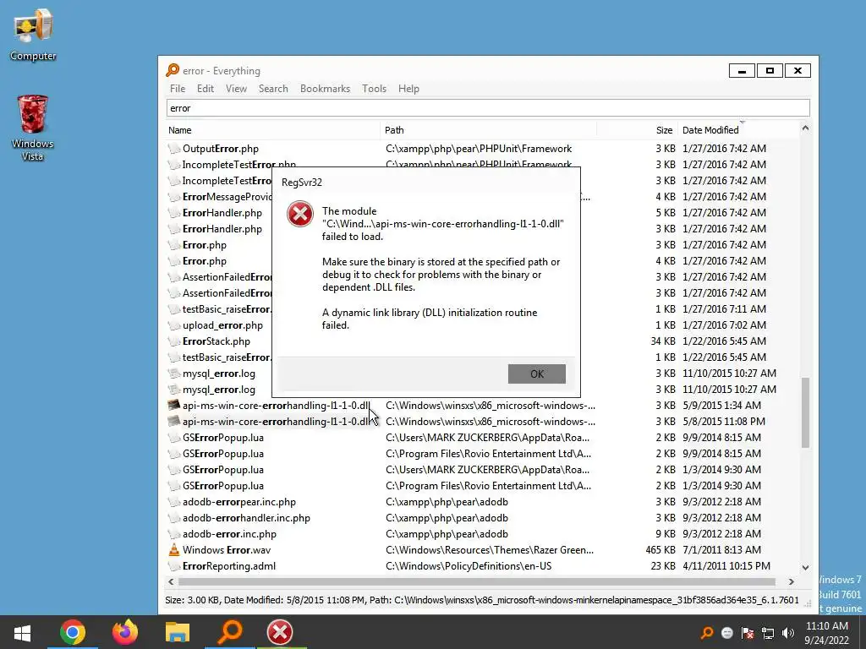Click the red error icon in RegSvr32 dialog
Image resolution: width=866 pixels, height=649 pixels.
coord(300,214)
